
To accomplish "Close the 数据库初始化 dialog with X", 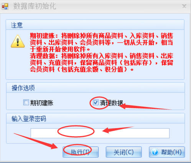I will point(184,6).
